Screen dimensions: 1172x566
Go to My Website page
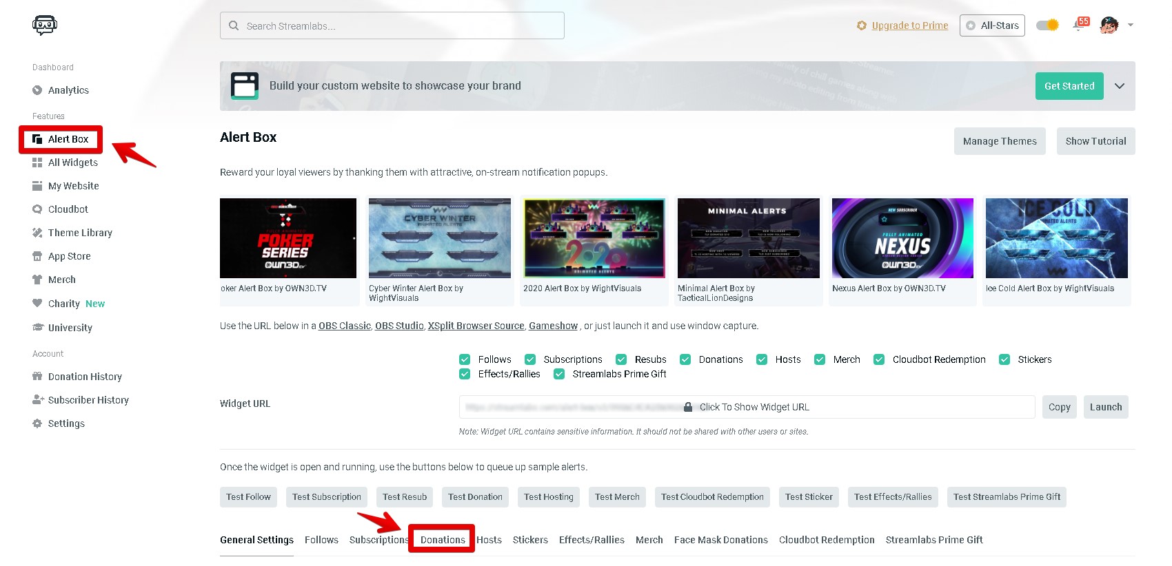pos(65,186)
